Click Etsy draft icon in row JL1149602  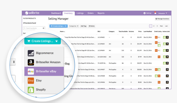156,37
